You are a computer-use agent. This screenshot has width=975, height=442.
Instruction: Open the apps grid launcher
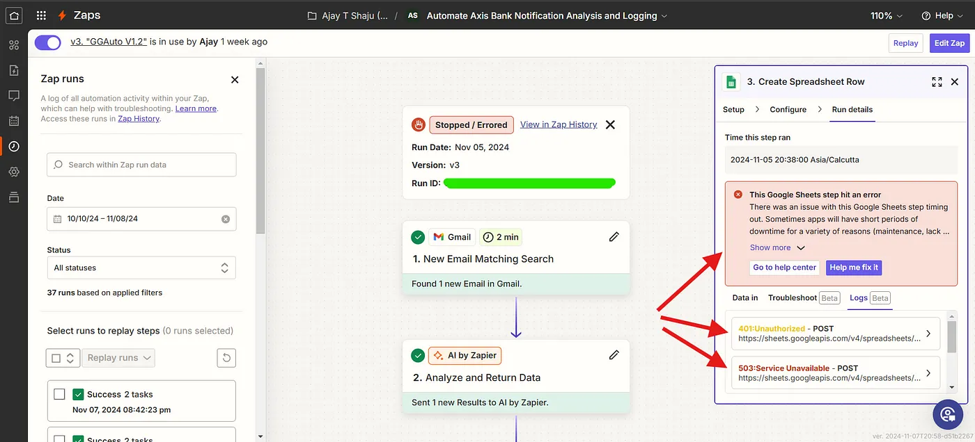coord(41,15)
